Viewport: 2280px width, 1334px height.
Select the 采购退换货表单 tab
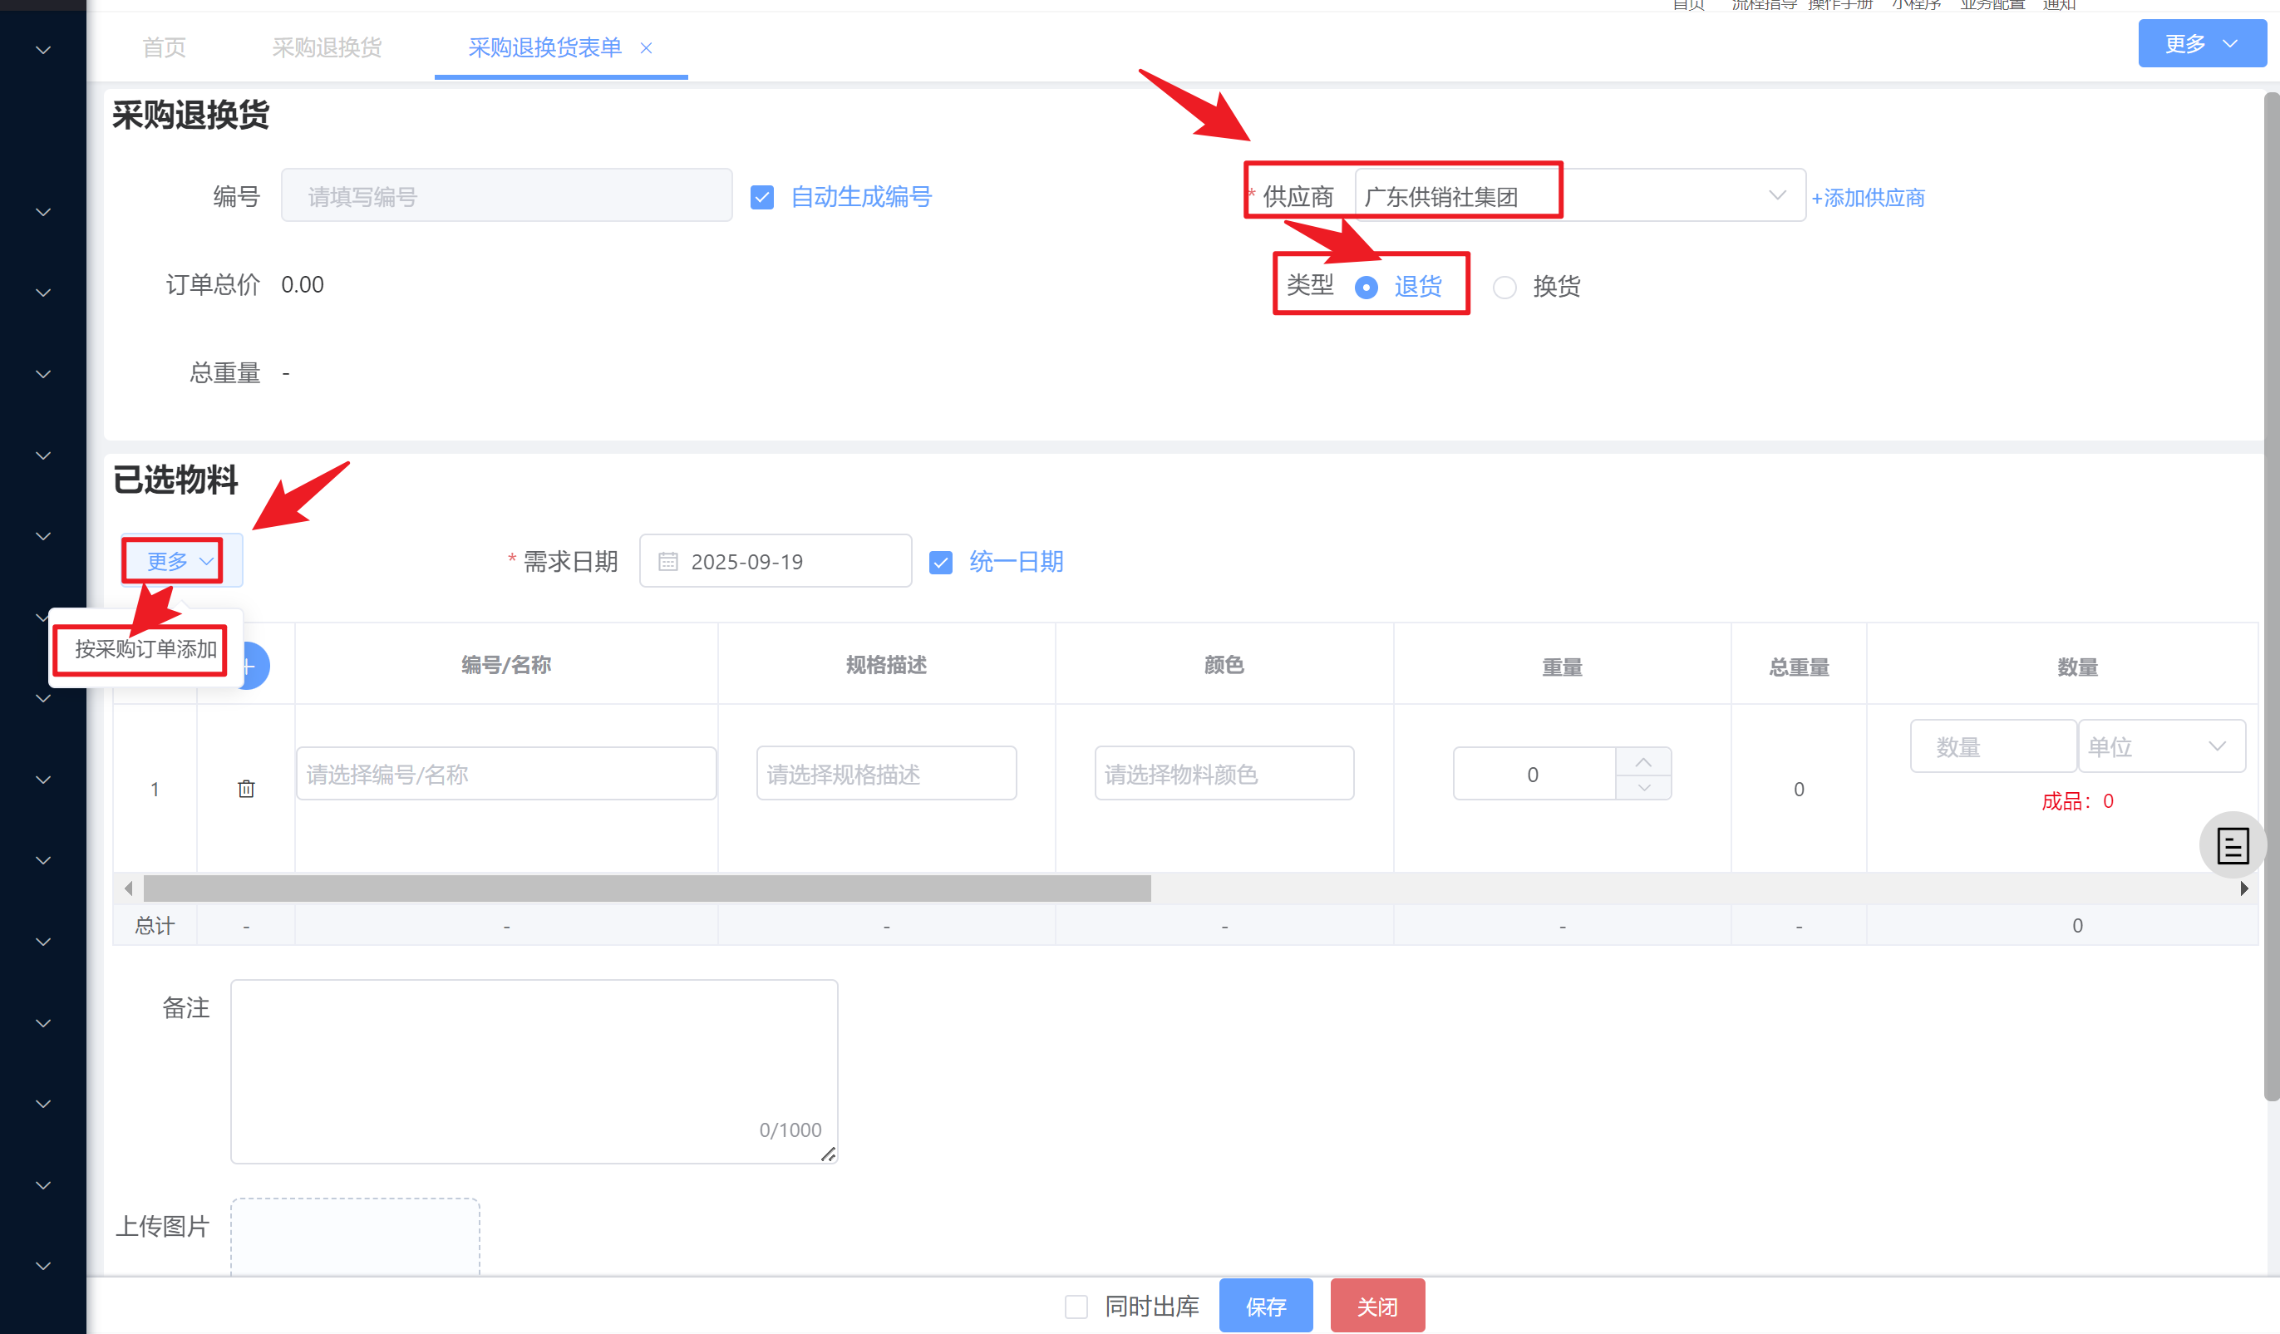pyautogui.click(x=544, y=47)
